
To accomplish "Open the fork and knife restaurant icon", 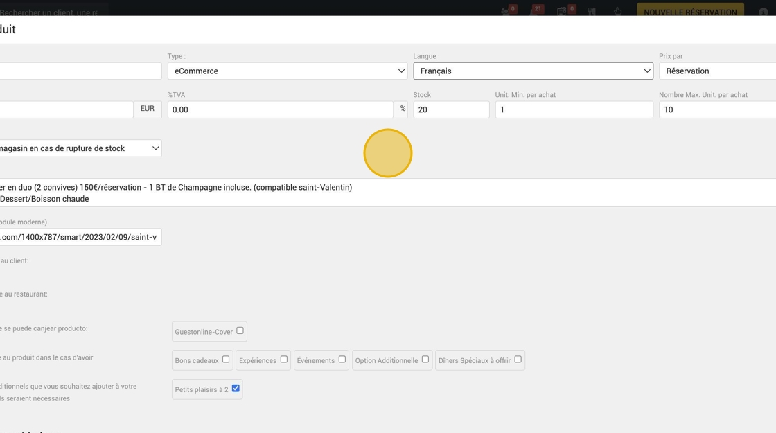I will pyautogui.click(x=592, y=11).
